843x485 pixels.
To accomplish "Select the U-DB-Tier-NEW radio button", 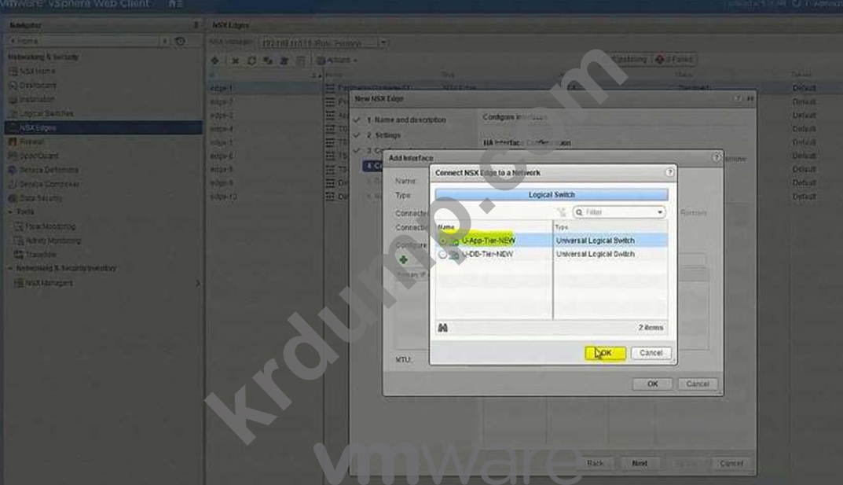I will [443, 255].
